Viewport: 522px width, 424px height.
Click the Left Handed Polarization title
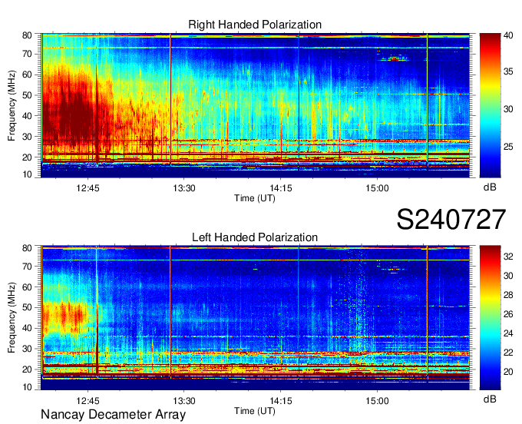(255, 237)
